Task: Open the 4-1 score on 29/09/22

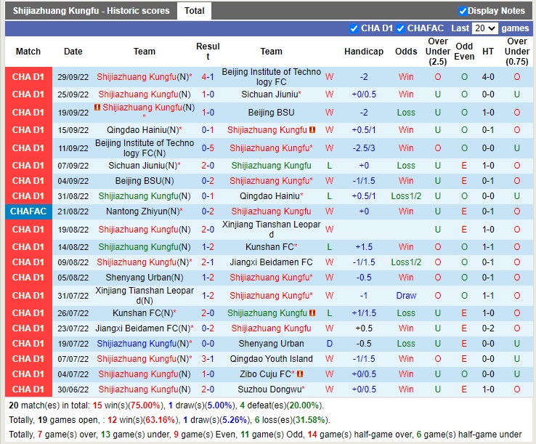Action: pos(208,76)
